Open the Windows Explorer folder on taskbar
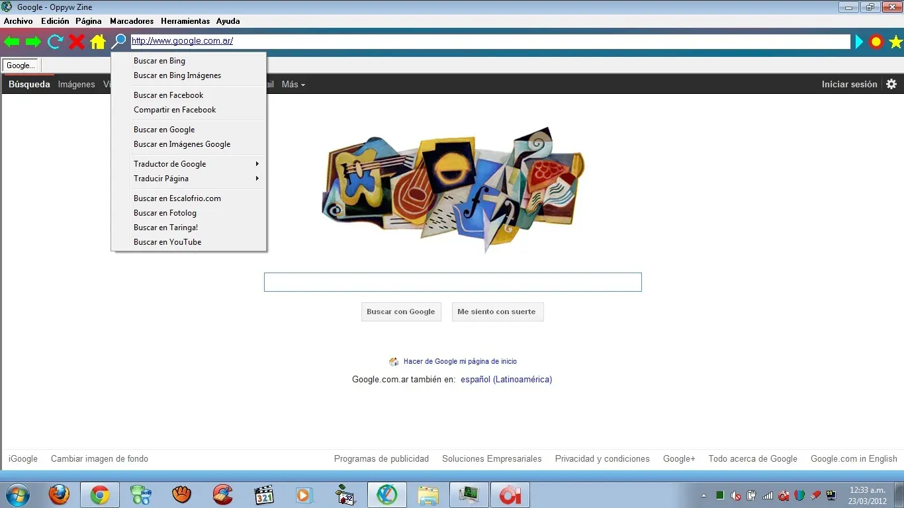This screenshot has width=904, height=508. coord(428,495)
